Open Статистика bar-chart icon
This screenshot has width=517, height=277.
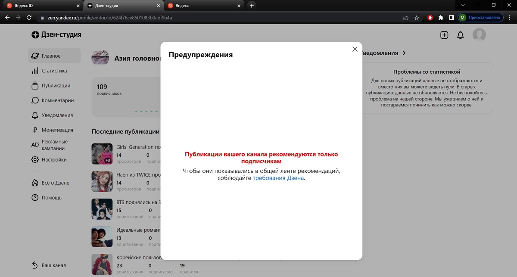(x=35, y=71)
